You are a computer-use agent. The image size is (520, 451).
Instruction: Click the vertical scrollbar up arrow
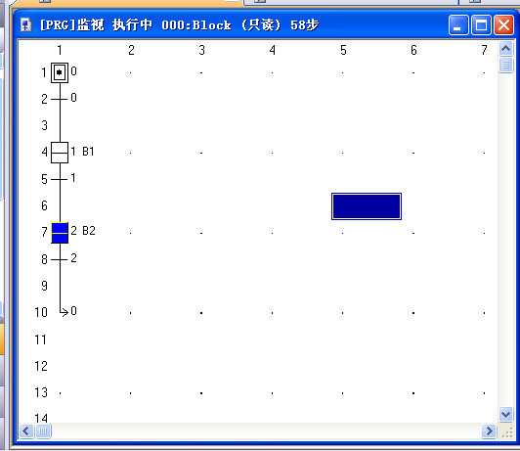pos(505,49)
